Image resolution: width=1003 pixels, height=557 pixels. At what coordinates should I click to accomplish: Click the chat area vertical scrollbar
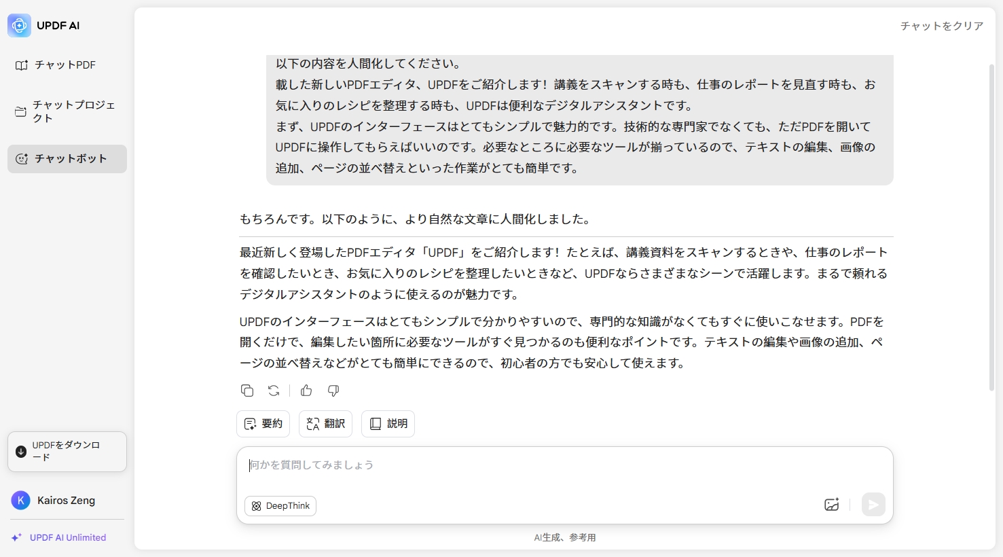[991, 228]
